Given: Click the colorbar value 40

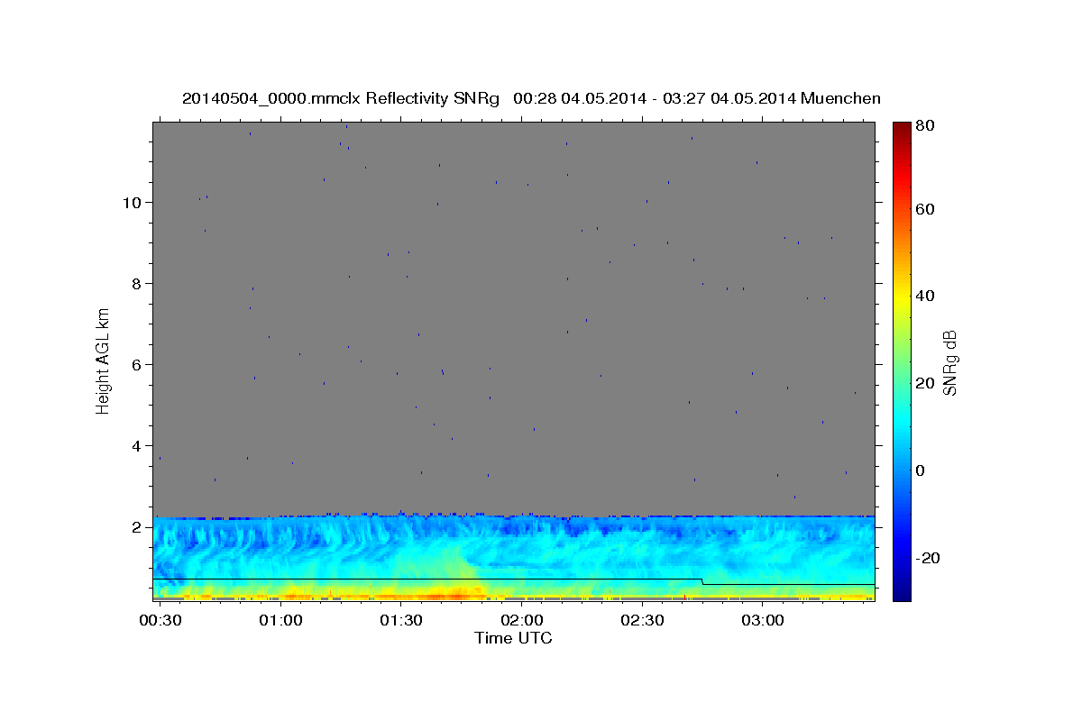Looking at the screenshot, I should tap(927, 296).
